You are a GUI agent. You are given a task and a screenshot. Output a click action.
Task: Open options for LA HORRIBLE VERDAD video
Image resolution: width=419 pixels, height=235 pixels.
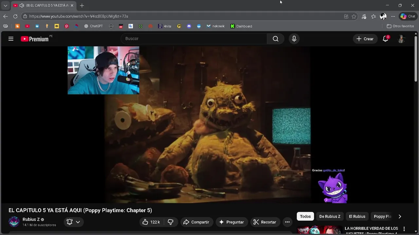404,229
